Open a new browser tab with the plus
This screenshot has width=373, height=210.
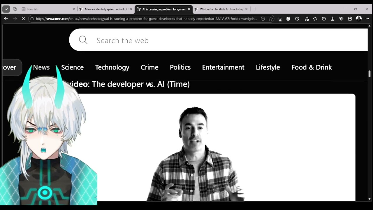pyautogui.click(x=255, y=9)
